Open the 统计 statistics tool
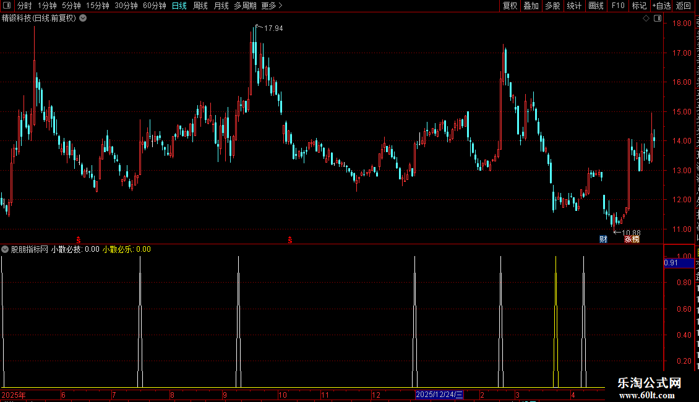The width and height of the screenshot is (699, 402). pyautogui.click(x=574, y=6)
